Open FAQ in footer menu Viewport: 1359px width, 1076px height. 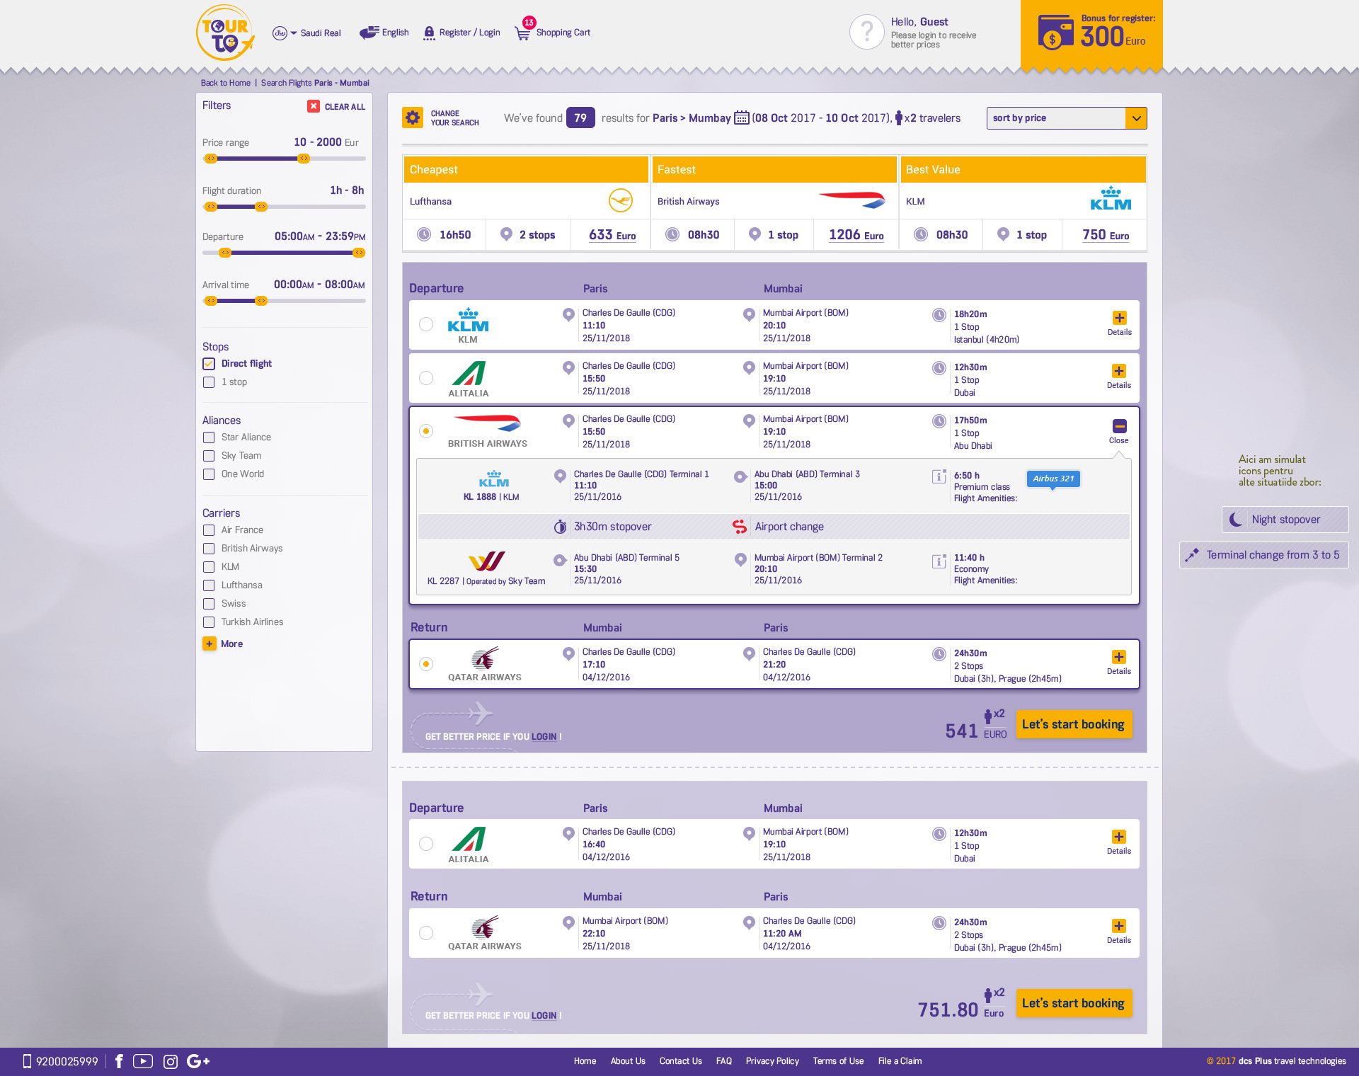pyautogui.click(x=724, y=1061)
